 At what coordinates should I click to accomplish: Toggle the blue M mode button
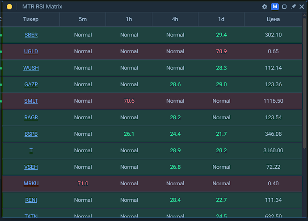(275, 7)
